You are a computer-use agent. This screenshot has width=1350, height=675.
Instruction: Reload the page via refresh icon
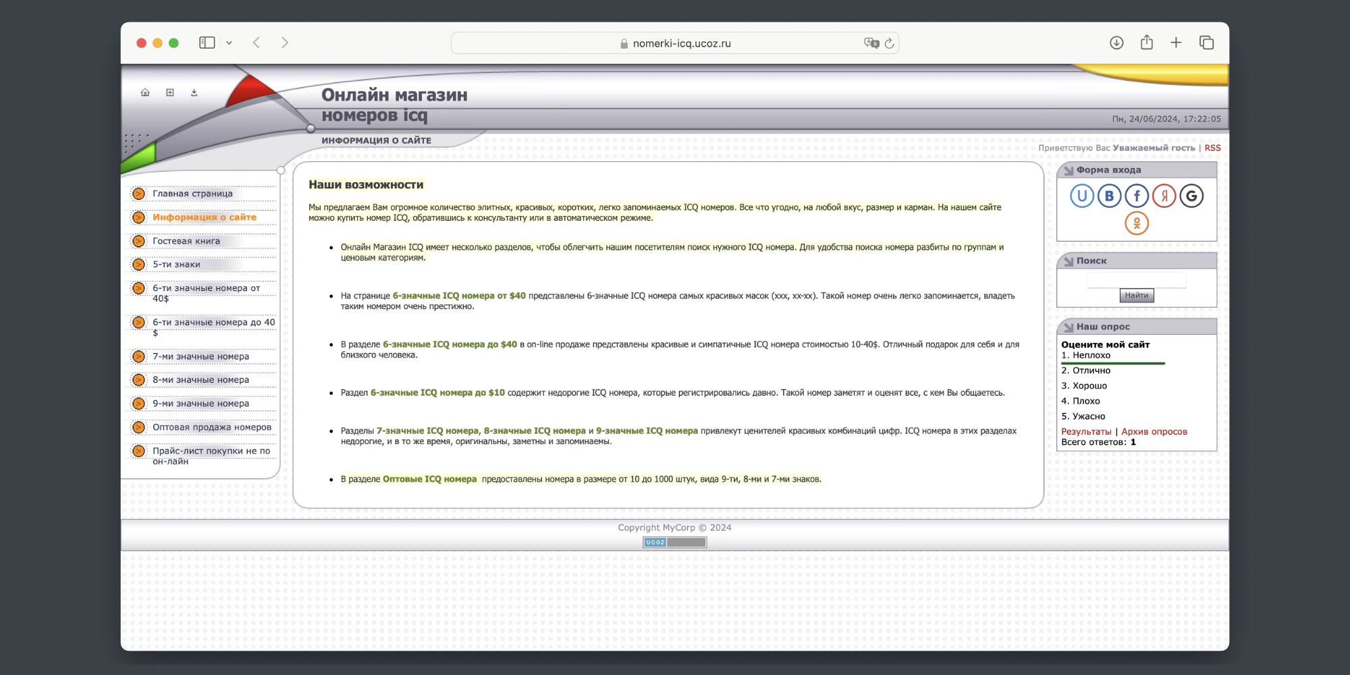(x=890, y=43)
